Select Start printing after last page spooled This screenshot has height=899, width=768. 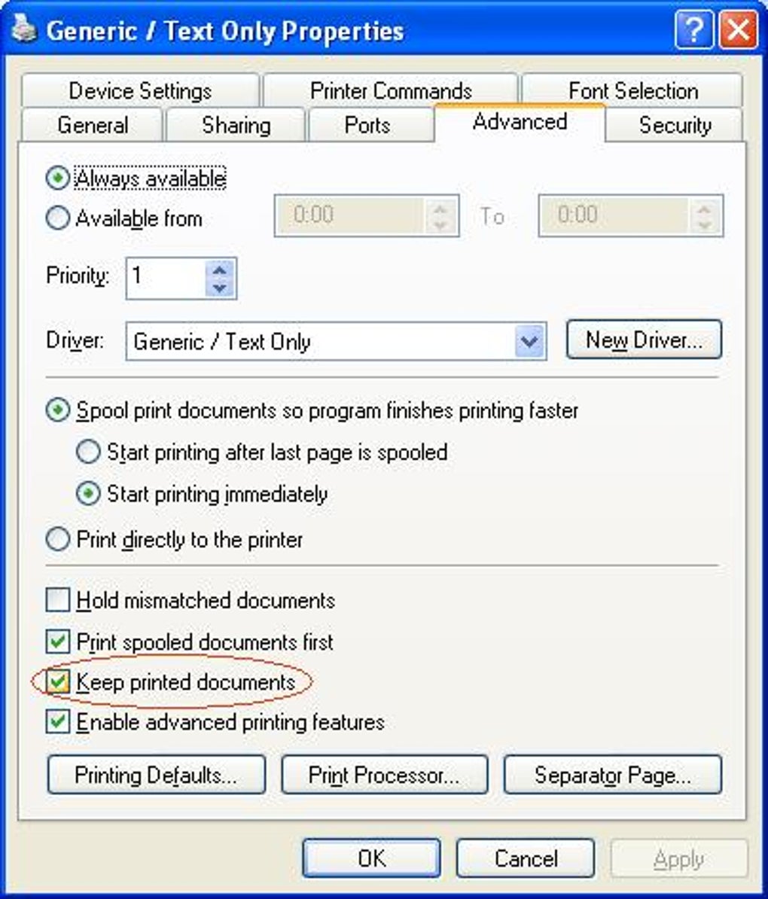[88, 452]
